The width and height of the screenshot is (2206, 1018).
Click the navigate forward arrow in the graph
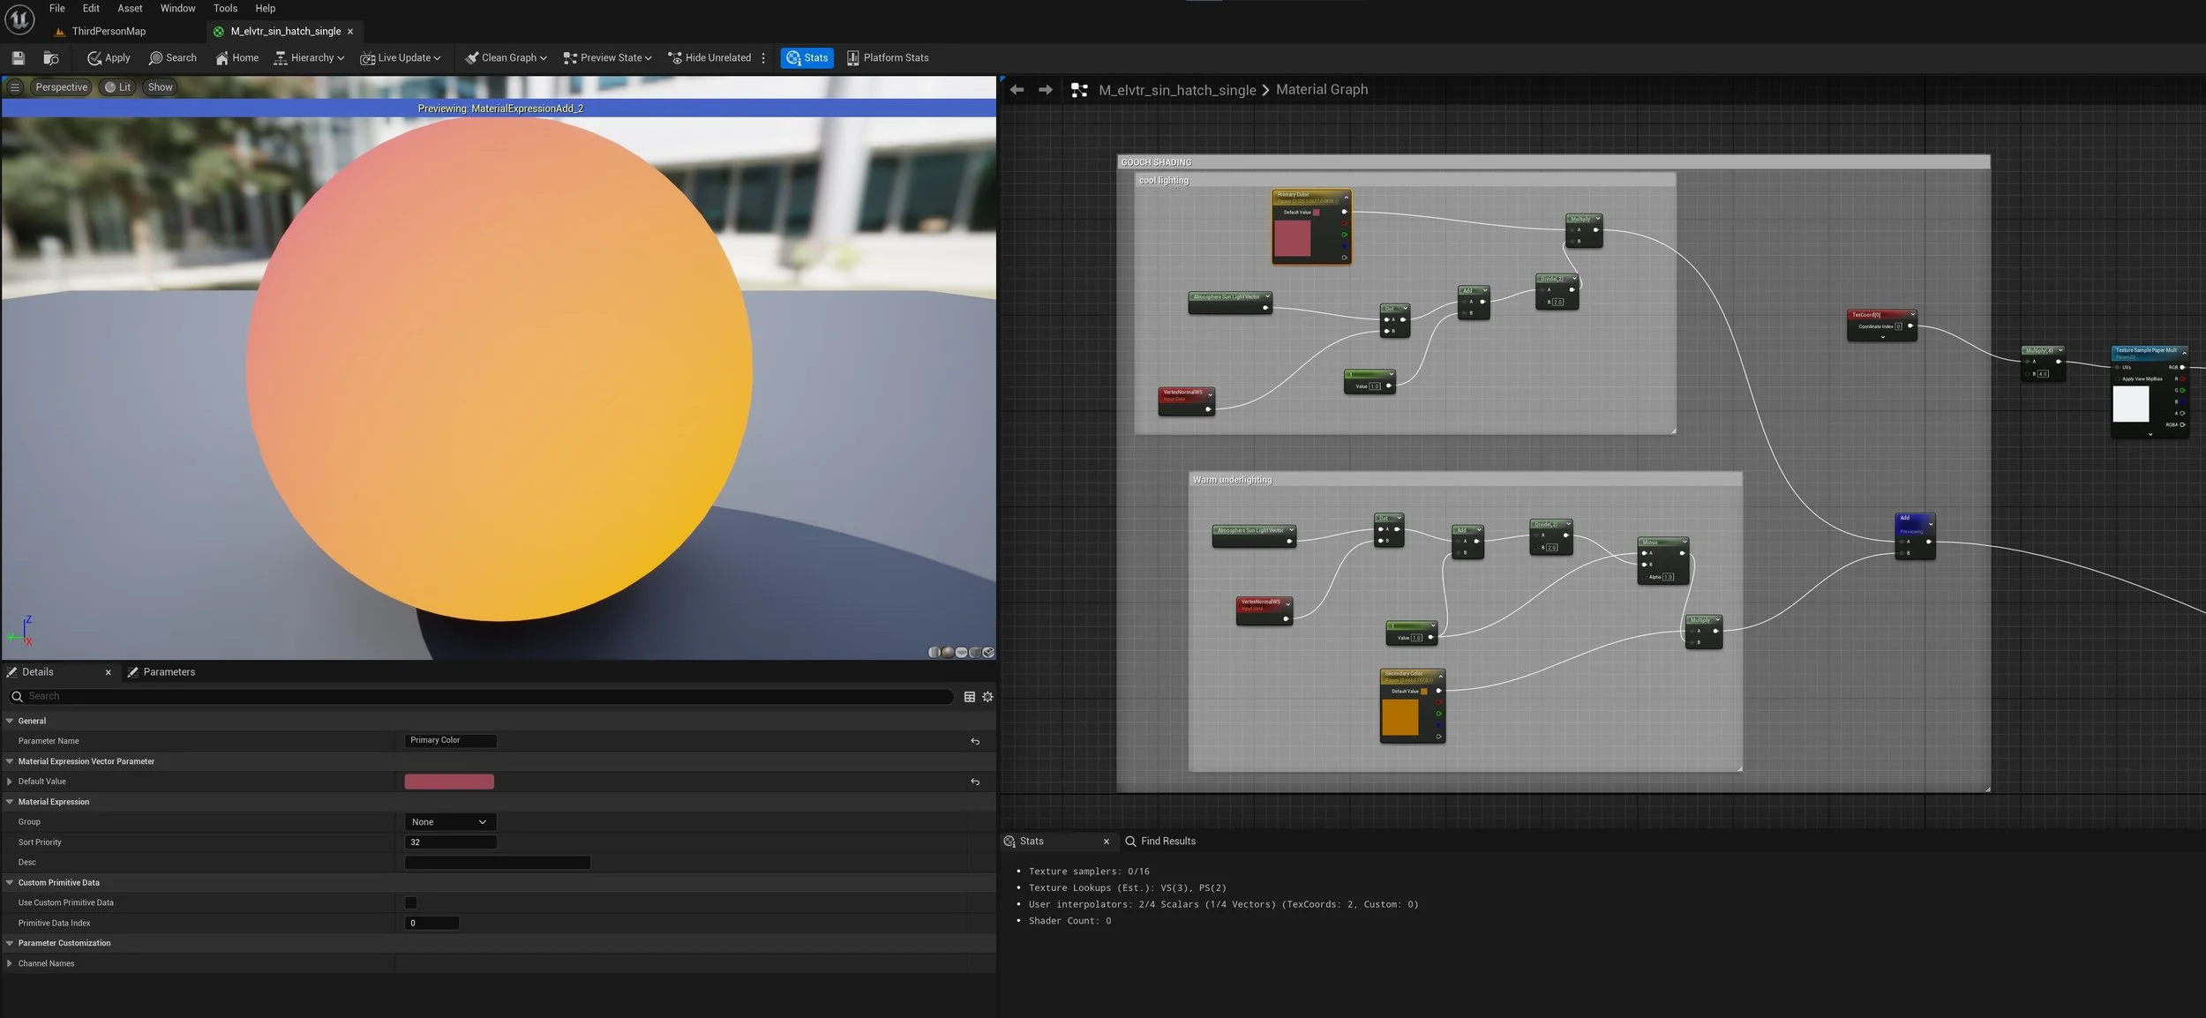click(x=1046, y=90)
